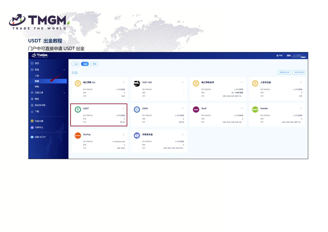Favorite 东南亚出金 with its star
The image size is (328, 232).
click(183, 134)
